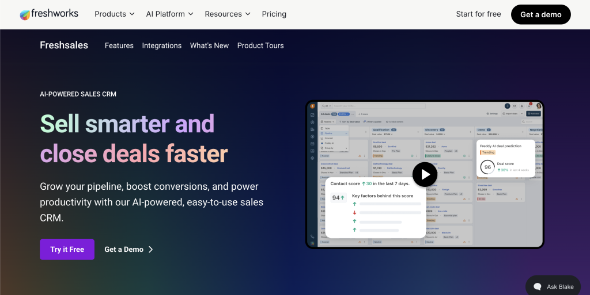Expand the Resources dropdown
The height and width of the screenshot is (295, 590).
(x=227, y=14)
